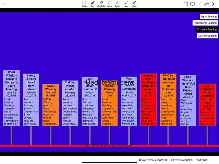Click the Left events count: 0 text
This screenshot has height=164, width=219.
[181, 160]
